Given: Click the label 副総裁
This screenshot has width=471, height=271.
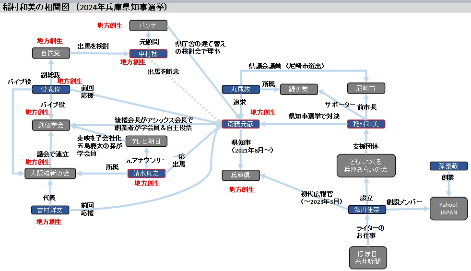Looking at the screenshot, I should (50, 75).
